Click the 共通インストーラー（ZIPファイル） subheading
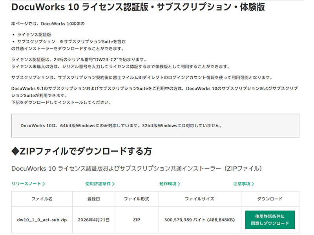Viewport: 314px width, 235px height. (137, 168)
